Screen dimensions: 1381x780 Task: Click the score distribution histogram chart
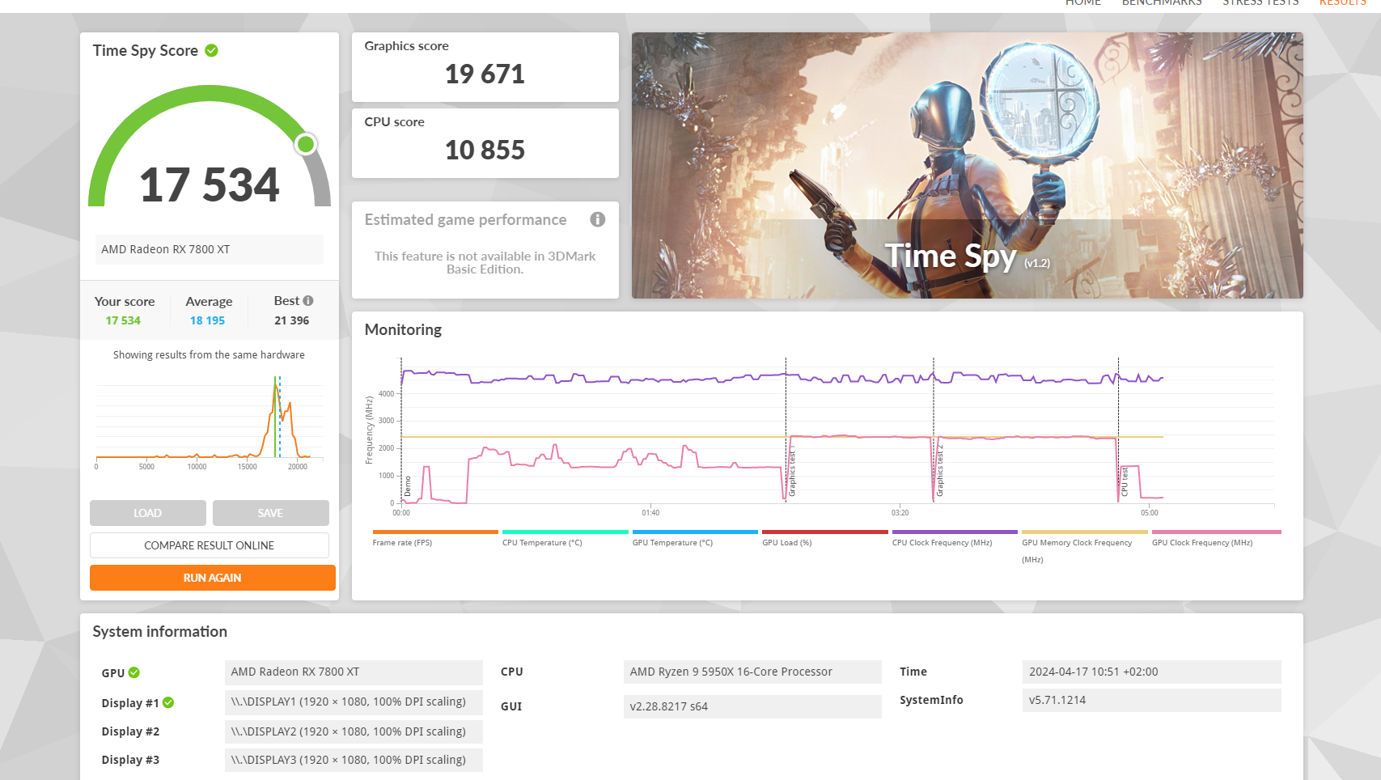[x=210, y=422]
